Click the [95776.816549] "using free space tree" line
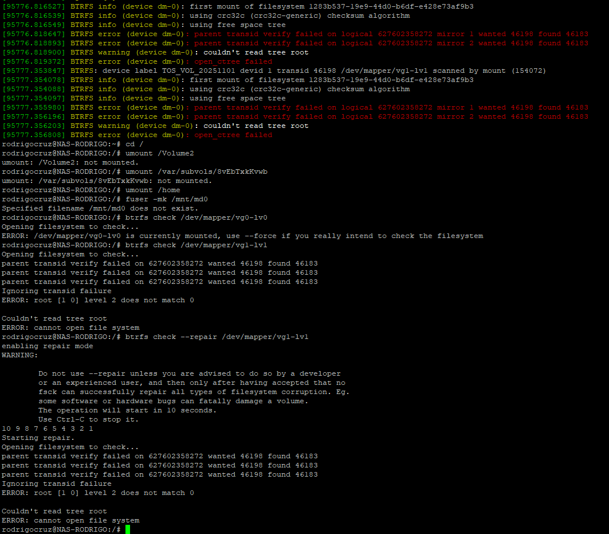Screen dimensions: 609x534 click(x=144, y=25)
